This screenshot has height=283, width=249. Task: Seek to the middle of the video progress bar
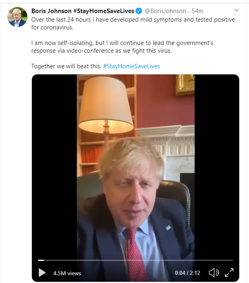coord(136,260)
